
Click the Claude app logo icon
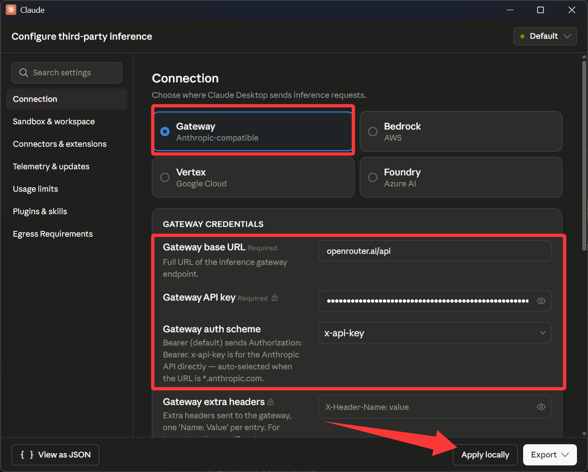pyautogui.click(x=11, y=10)
